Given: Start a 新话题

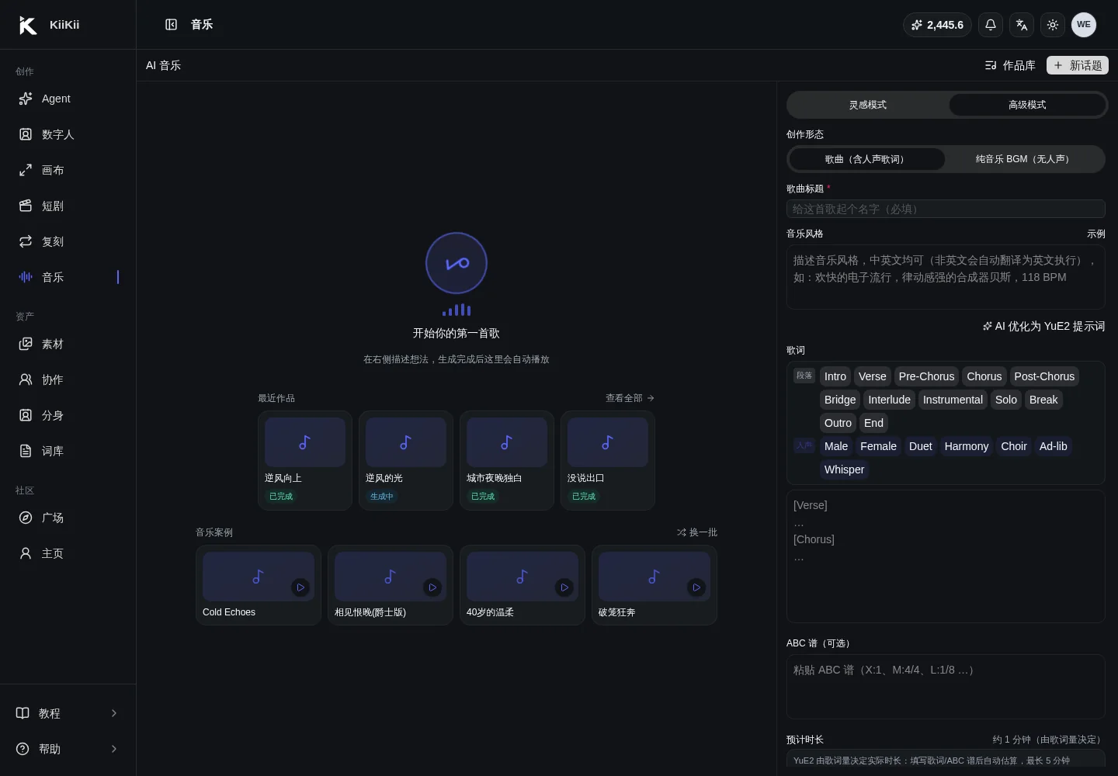Looking at the screenshot, I should [x=1078, y=65].
